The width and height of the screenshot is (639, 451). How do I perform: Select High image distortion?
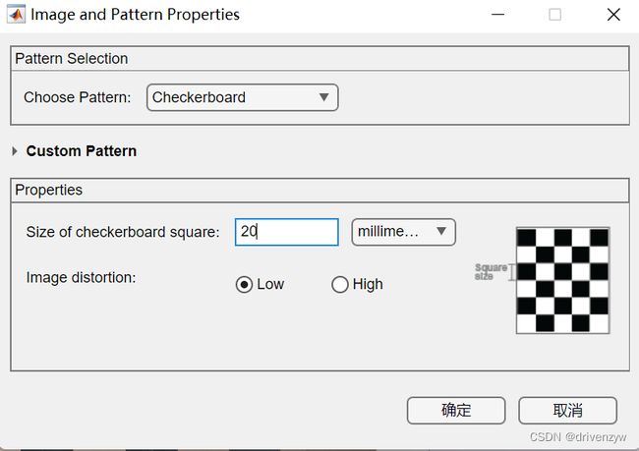pyautogui.click(x=339, y=284)
